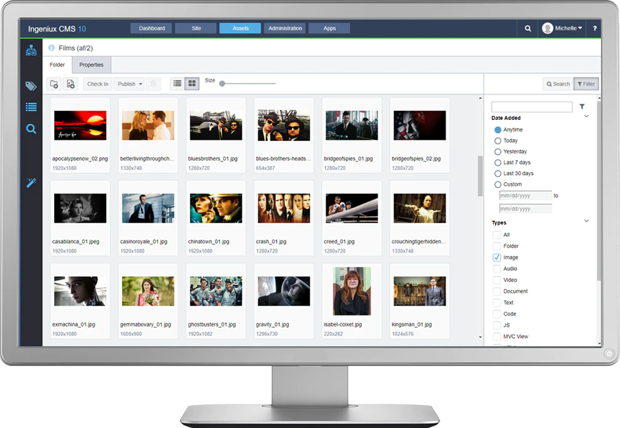Click Michelle's user avatar icon
This screenshot has height=428, width=620.
[x=547, y=28]
